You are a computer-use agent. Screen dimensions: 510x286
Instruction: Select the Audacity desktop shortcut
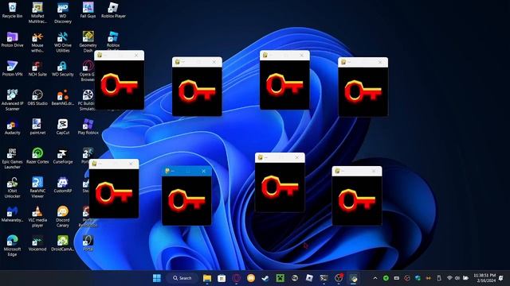pos(12,127)
